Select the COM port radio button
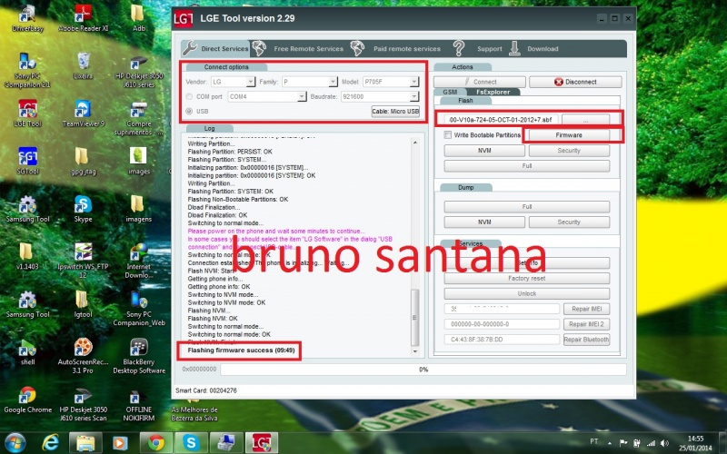The height and width of the screenshot is (454, 727). pyautogui.click(x=189, y=96)
